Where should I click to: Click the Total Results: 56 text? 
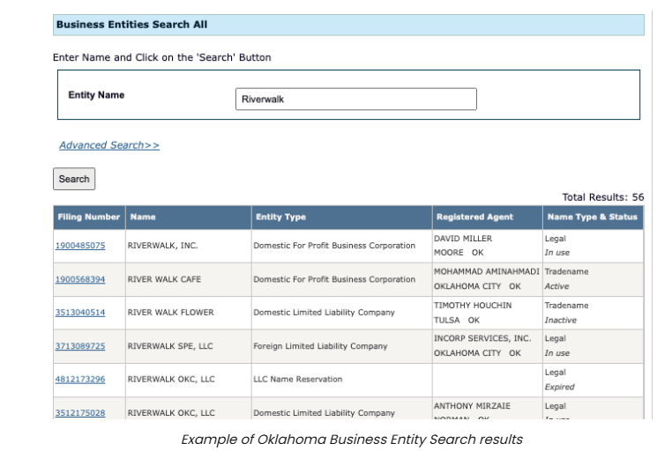click(x=602, y=197)
